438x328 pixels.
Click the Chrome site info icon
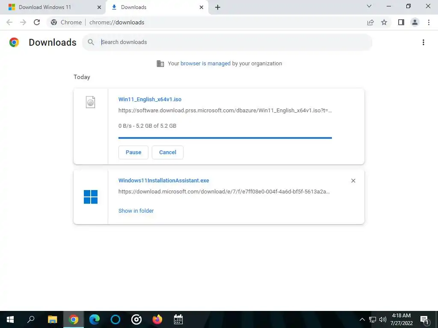click(x=54, y=22)
